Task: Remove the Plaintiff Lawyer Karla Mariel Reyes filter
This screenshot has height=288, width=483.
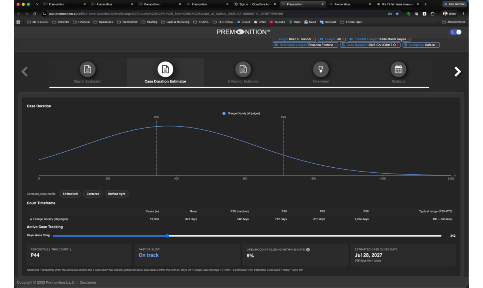Action: 408,39
